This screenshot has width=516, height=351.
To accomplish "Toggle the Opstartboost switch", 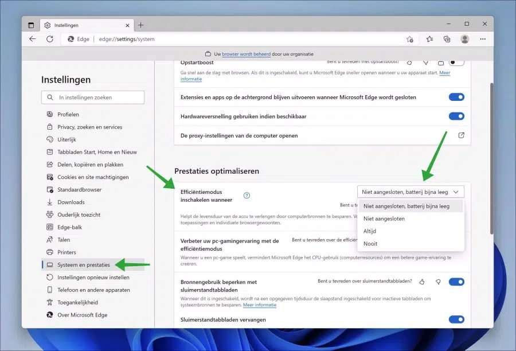I will 456,63.
